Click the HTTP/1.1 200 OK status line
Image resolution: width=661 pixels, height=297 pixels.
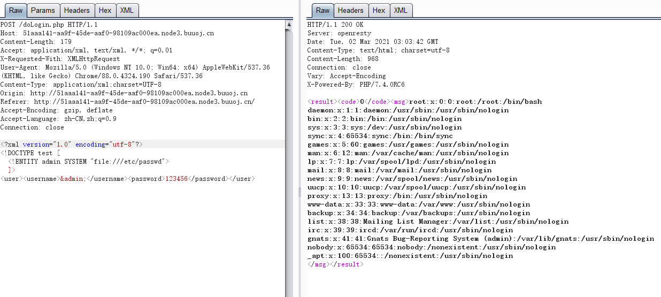[x=335, y=25]
